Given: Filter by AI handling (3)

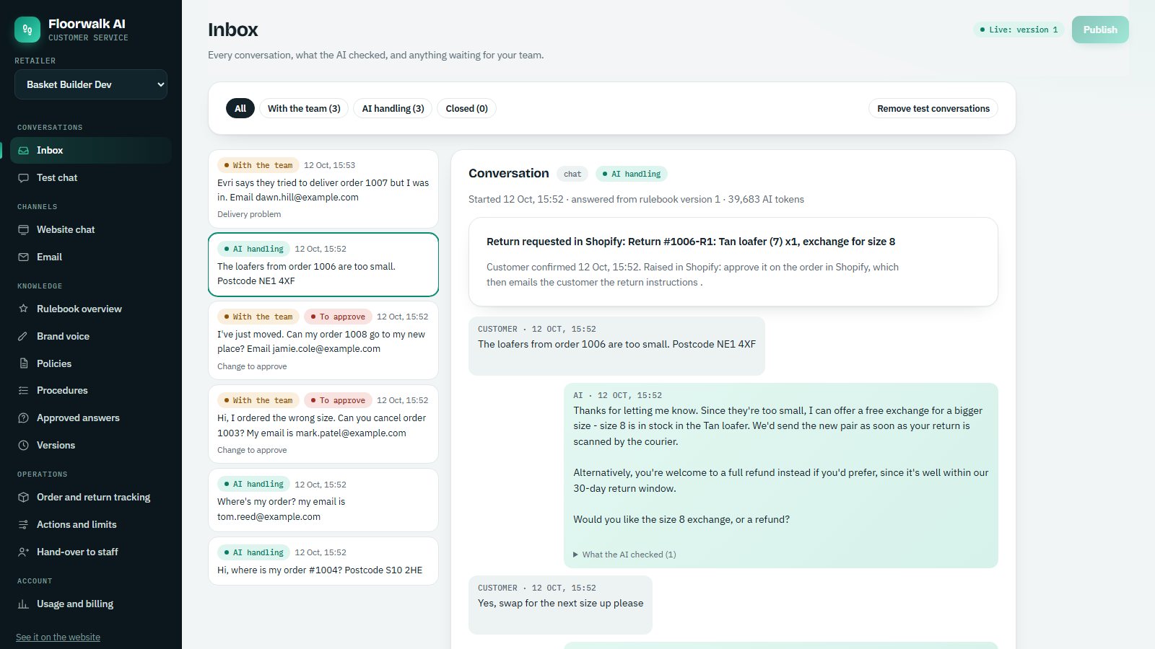Looking at the screenshot, I should (x=393, y=108).
